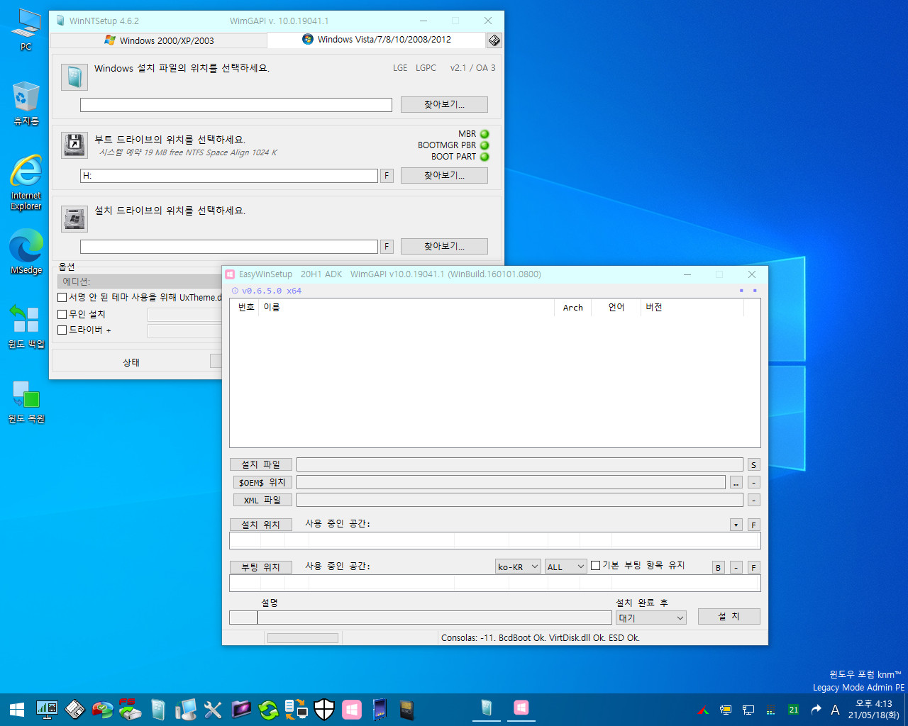This screenshot has height=726, width=908.
Task: Click the curved arrow tray icon
Action: point(816,710)
